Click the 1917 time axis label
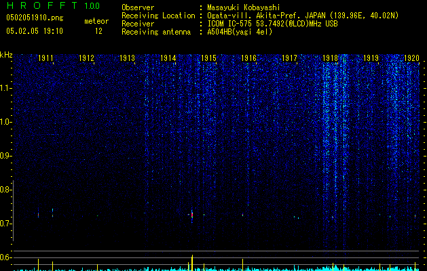 pos(289,58)
